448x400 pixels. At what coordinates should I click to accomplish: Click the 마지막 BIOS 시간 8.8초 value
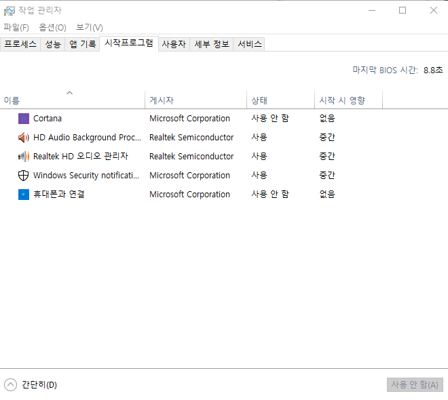433,71
